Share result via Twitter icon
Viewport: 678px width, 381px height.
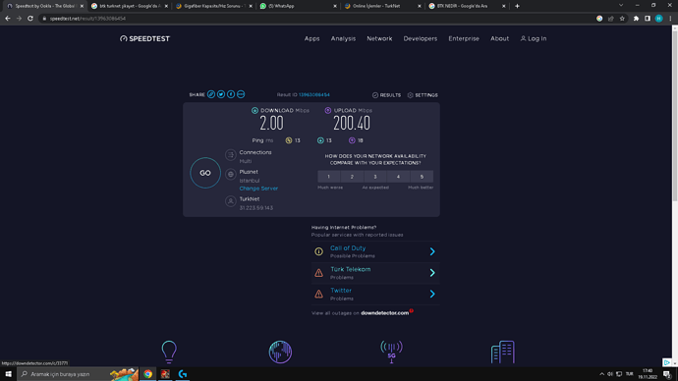click(221, 94)
